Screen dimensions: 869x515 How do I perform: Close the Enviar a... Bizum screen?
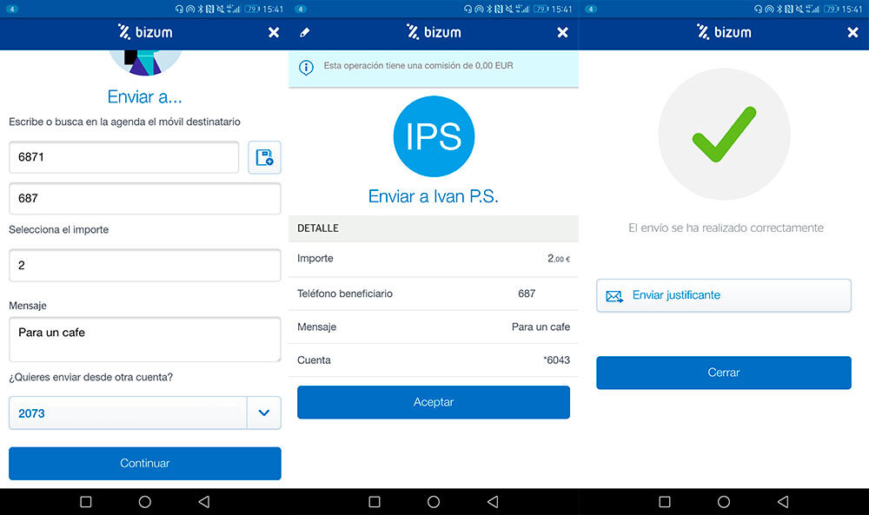click(273, 33)
